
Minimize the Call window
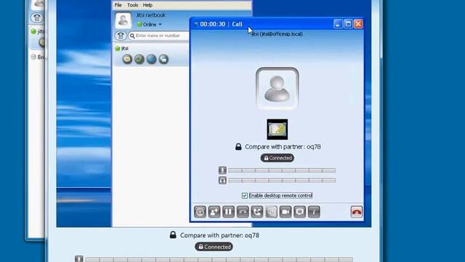[x=338, y=24]
